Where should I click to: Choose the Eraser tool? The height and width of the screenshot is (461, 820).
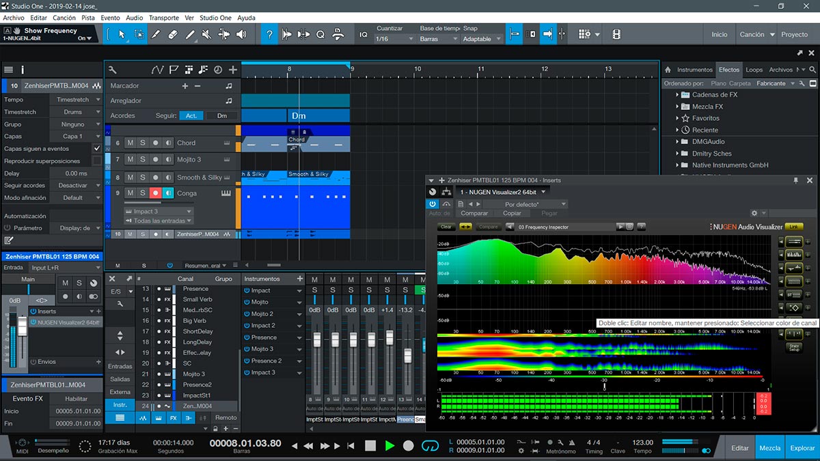pyautogui.click(x=173, y=34)
